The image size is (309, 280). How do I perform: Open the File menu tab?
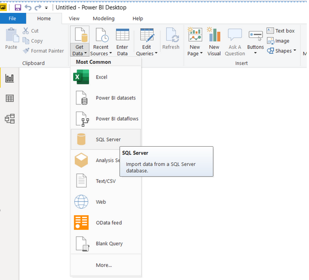(x=12, y=18)
